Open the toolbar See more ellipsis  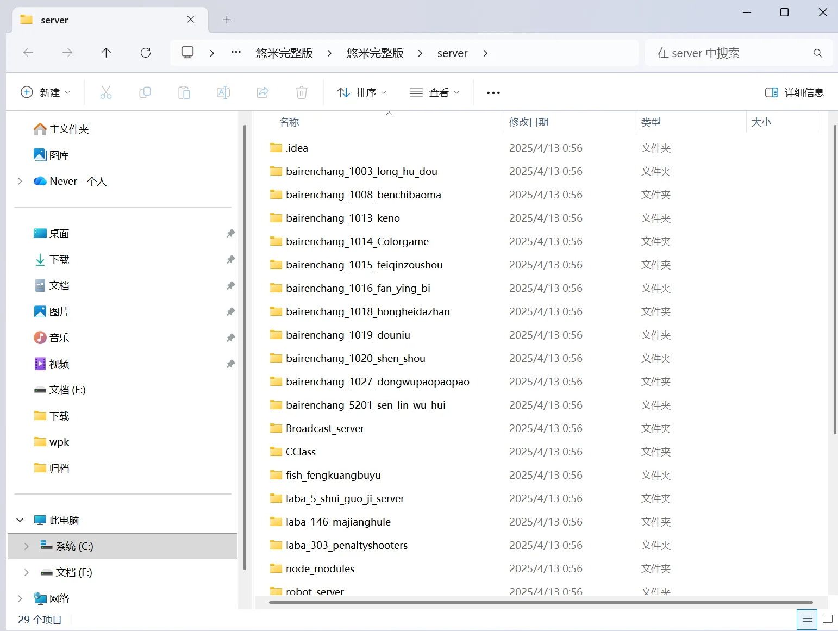point(493,93)
